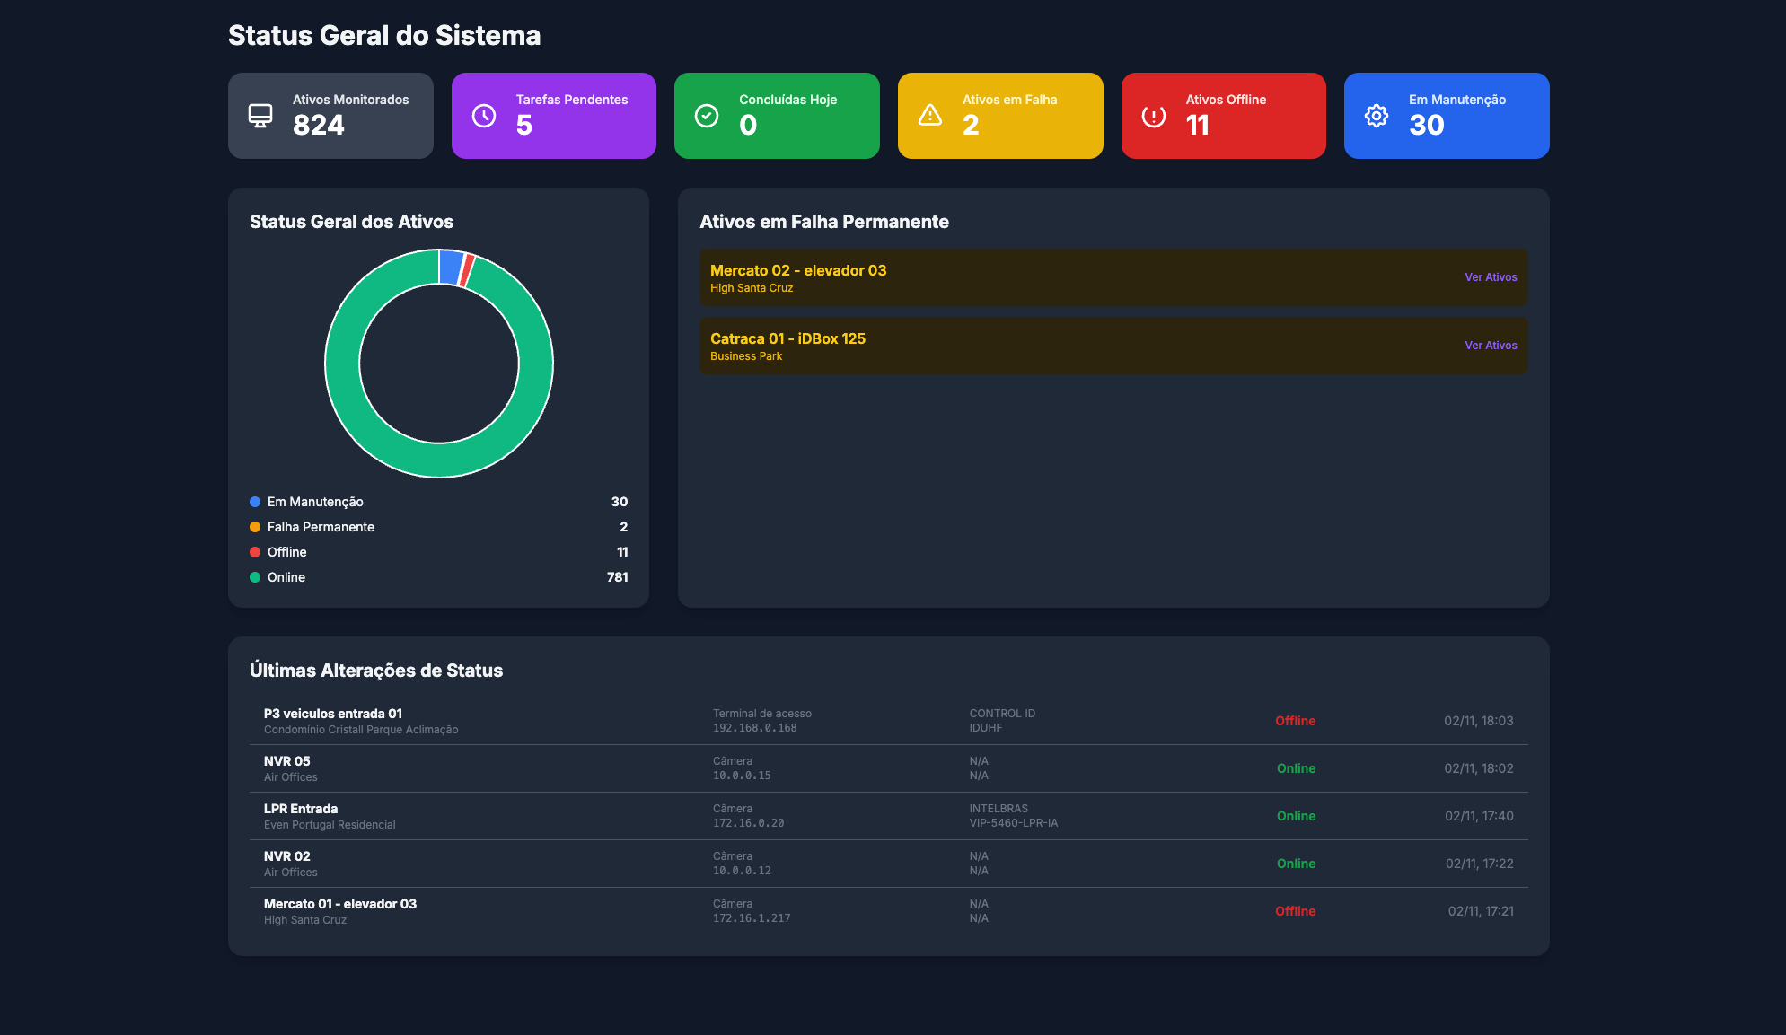Toggle the Falha Permanente legend entry
1786x1035 pixels.
(x=321, y=527)
